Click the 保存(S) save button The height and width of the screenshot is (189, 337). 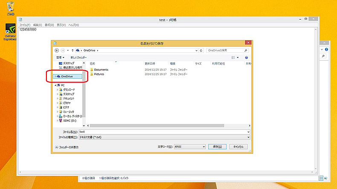tap(217, 147)
